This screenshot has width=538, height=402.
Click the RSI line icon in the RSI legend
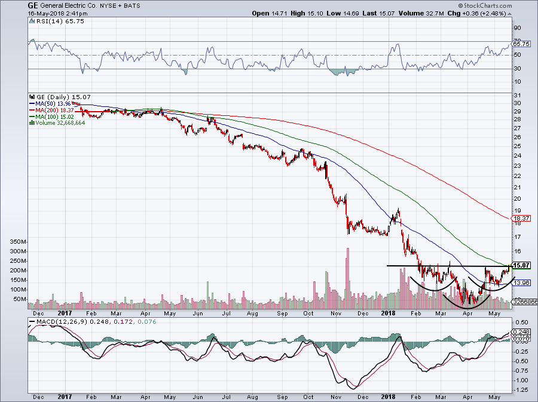32,21
